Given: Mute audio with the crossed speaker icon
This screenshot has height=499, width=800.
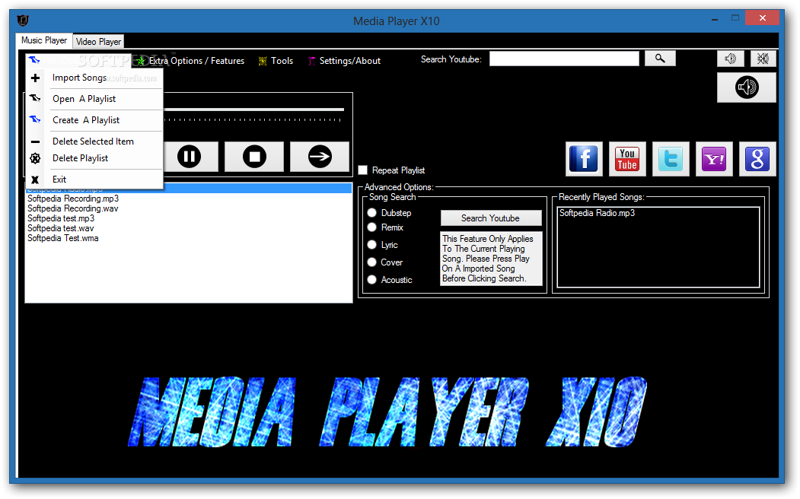Looking at the screenshot, I should point(763,59).
